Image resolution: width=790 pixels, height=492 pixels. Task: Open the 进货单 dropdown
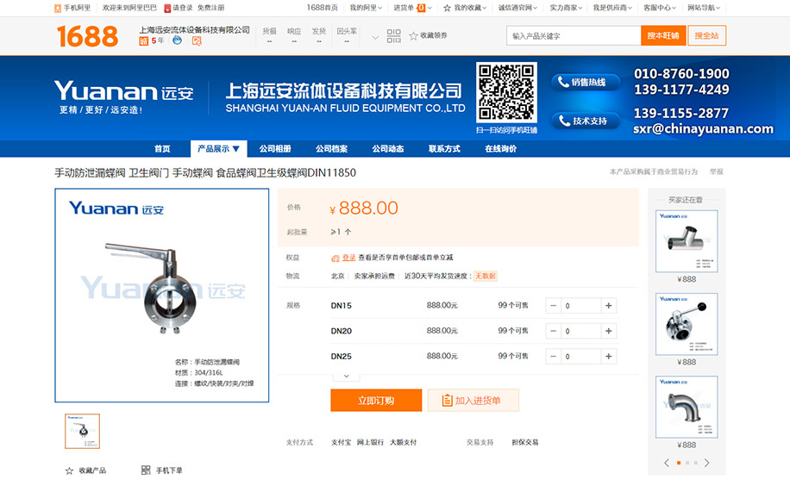coord(412,8)
